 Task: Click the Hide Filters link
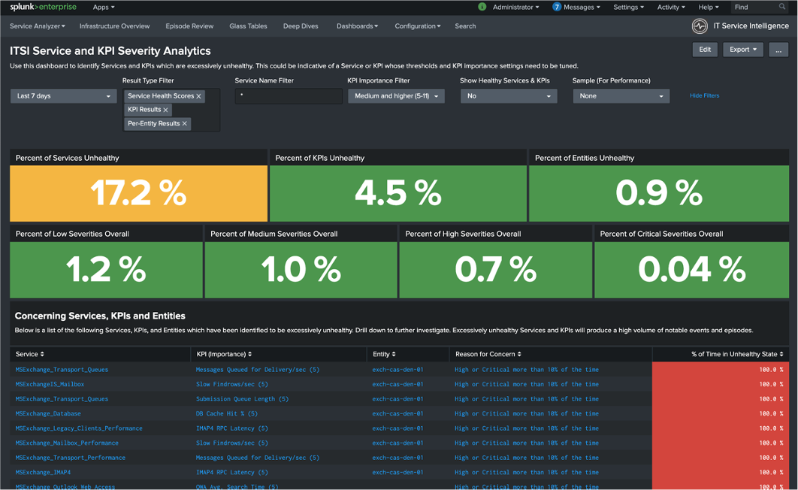704,95
